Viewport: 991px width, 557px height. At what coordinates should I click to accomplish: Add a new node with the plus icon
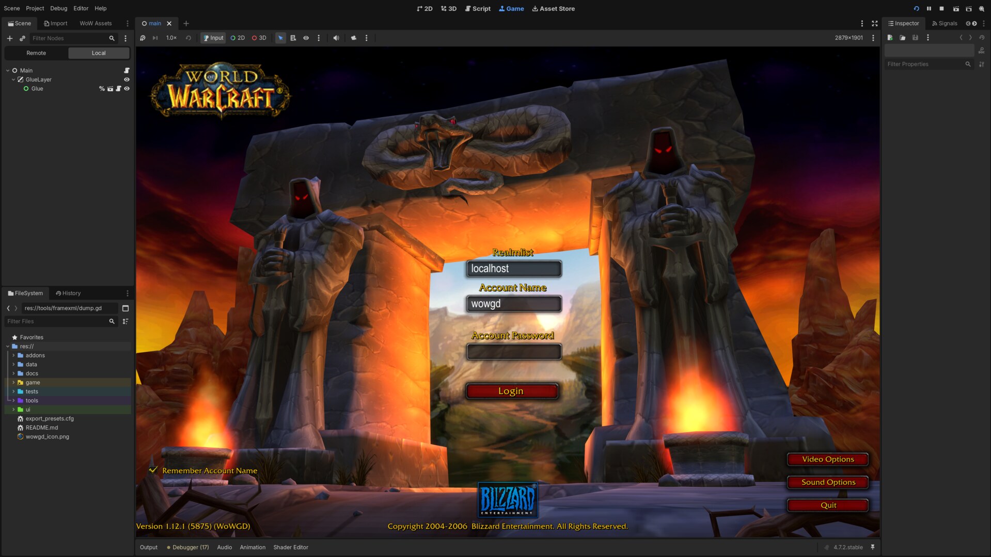coord(9,38)
